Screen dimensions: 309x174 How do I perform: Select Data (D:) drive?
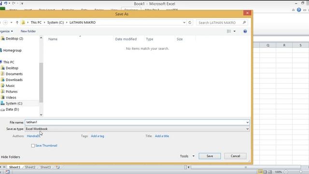point(12,109)
